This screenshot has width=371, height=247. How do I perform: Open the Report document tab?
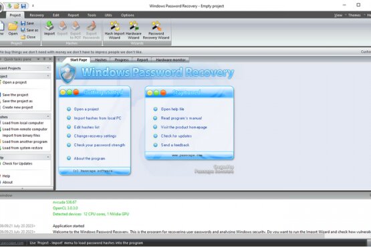click(142, 60)
